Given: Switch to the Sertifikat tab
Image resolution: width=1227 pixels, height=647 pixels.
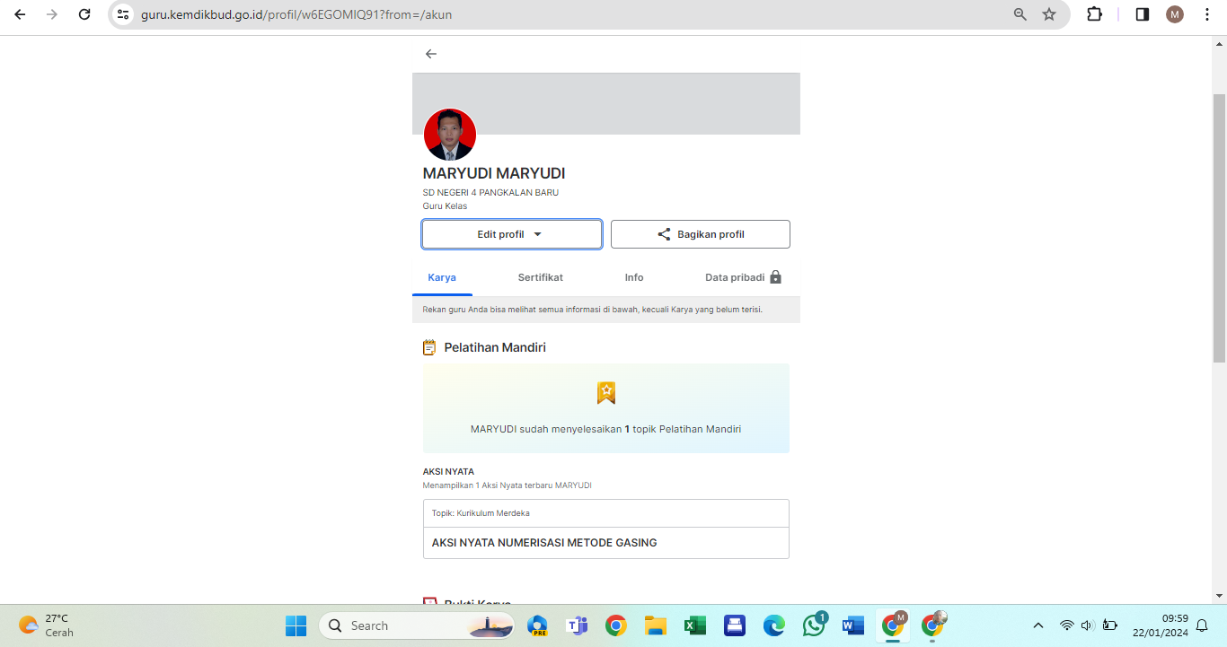Looking at the screenshot, I should (x=540, y=277).
